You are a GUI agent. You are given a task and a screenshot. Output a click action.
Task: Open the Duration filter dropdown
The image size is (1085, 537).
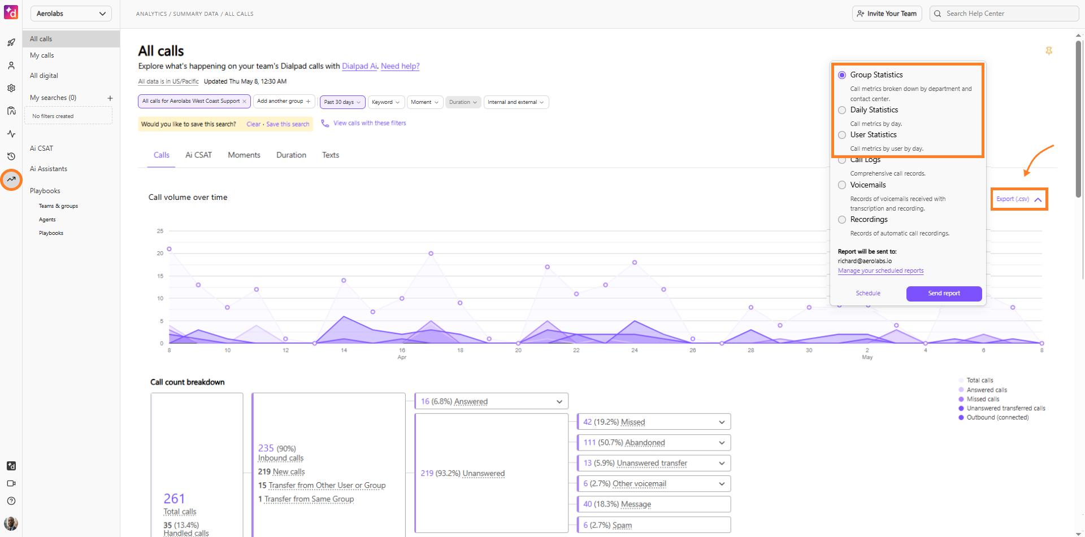[463, 102]
